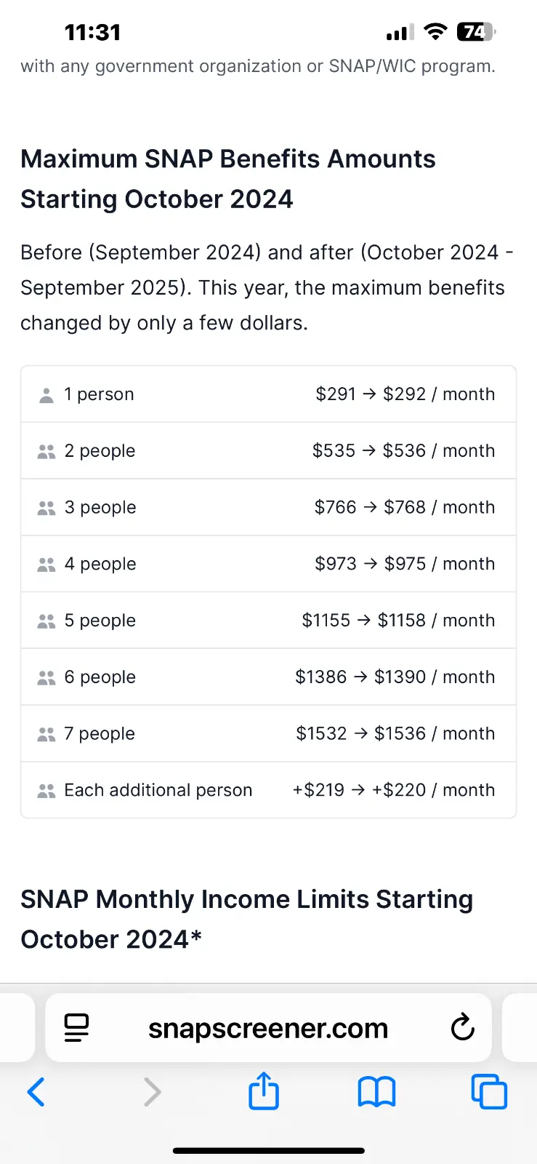
Task: Open the Share sheet icon
Action: click(x=264, y=1091)
